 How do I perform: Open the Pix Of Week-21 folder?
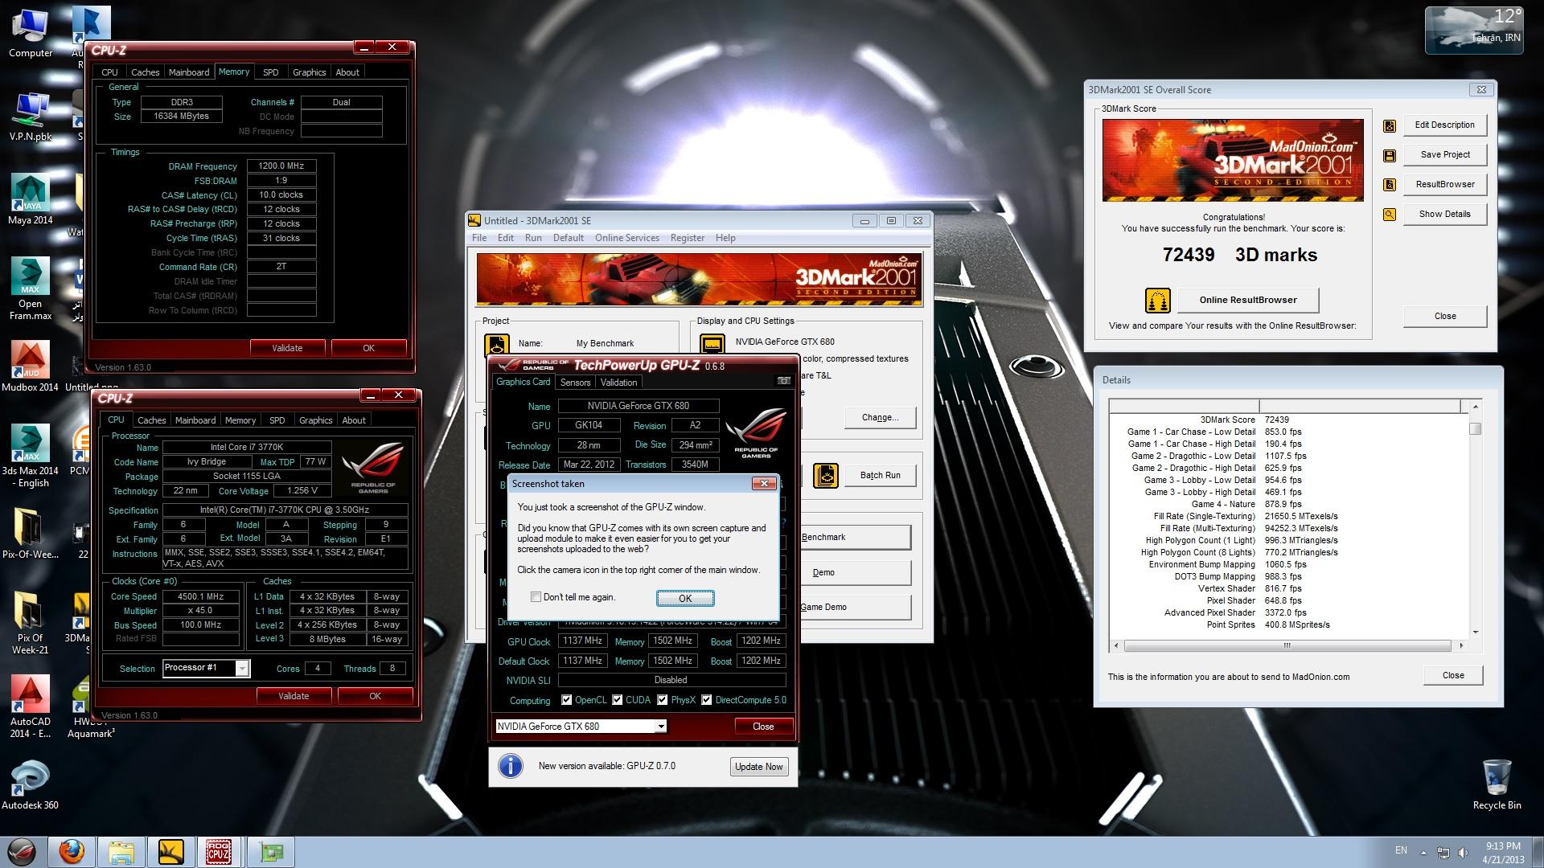31,623
